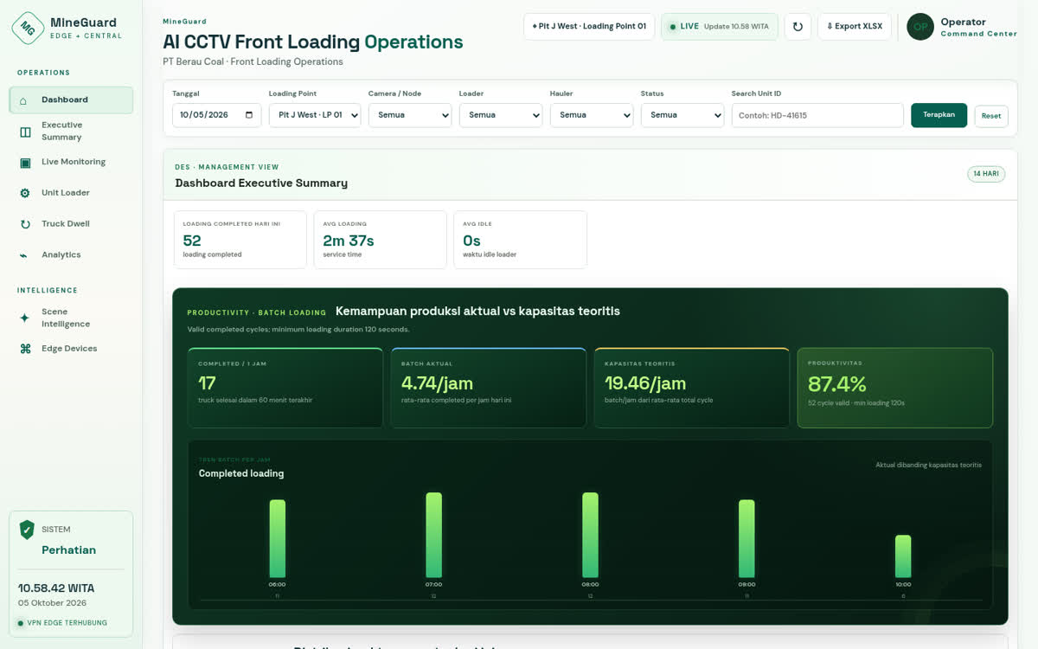Viewport: 1038px width, 649px height.
Task: Click the 14 HARI range badge
Action: pos(986,174)
